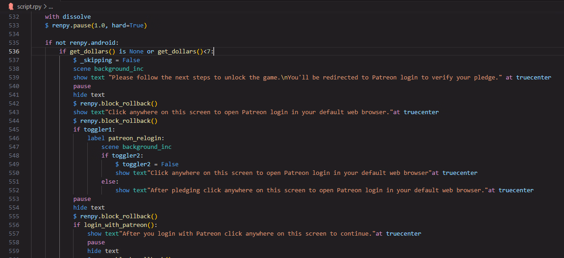Viewport: 564px width, 258px height.
Task: Place cursor on label patreon_relogin
Action: (x=126, y=138)
